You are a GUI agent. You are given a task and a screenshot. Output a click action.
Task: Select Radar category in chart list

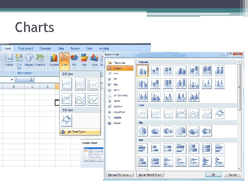pos(120,123)
